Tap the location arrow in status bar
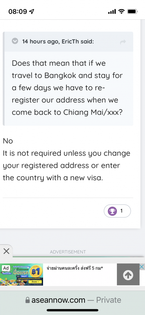Screen dimensions: 145x315 (x=32, y=12)
